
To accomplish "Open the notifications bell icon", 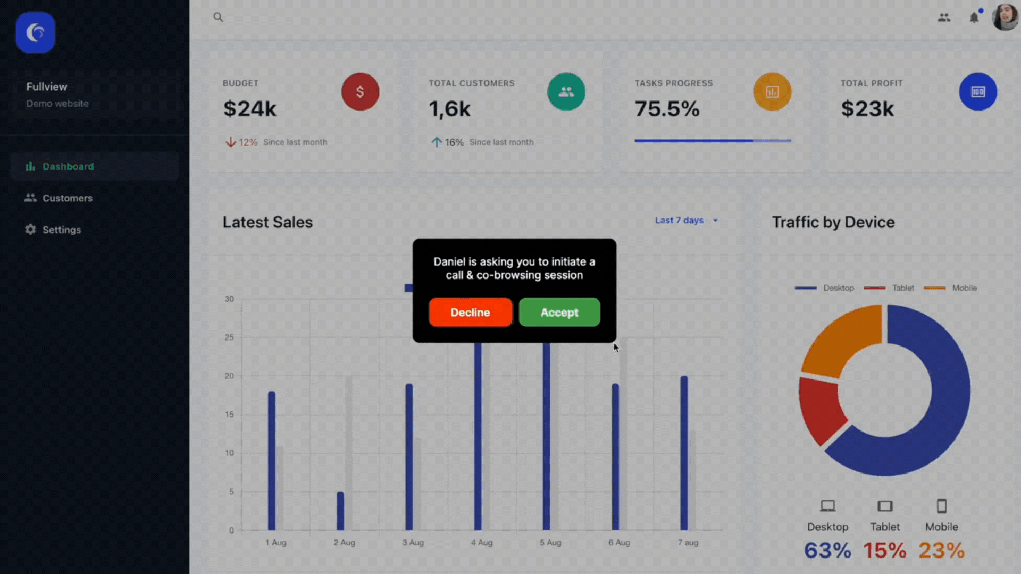I will coord(974,18).
